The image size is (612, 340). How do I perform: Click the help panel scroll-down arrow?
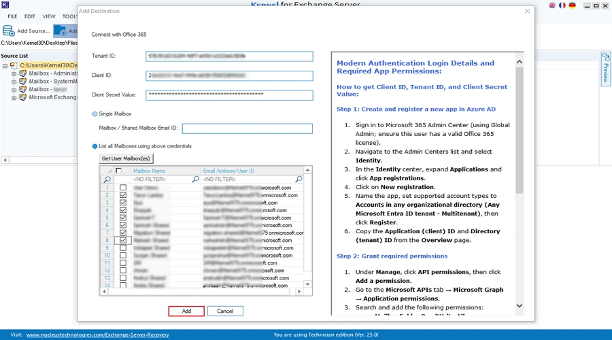pyautogui.click(x=519, y=305)
